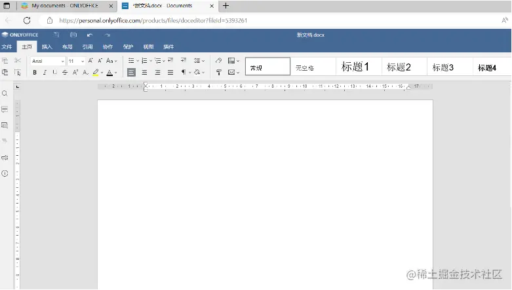Toggle Superscript formatting
This screenshot has height=290, width=512.
point(75,73)
